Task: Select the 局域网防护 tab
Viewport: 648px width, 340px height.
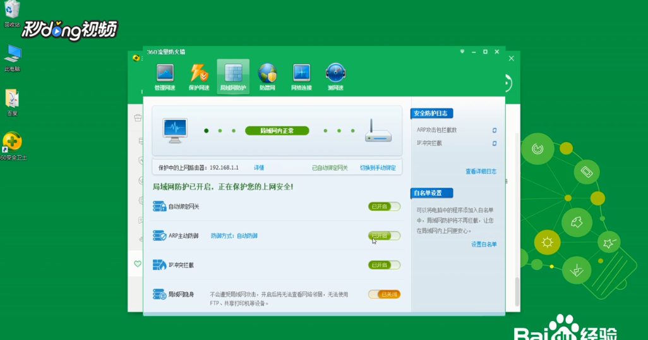Action: pos(233,77)
